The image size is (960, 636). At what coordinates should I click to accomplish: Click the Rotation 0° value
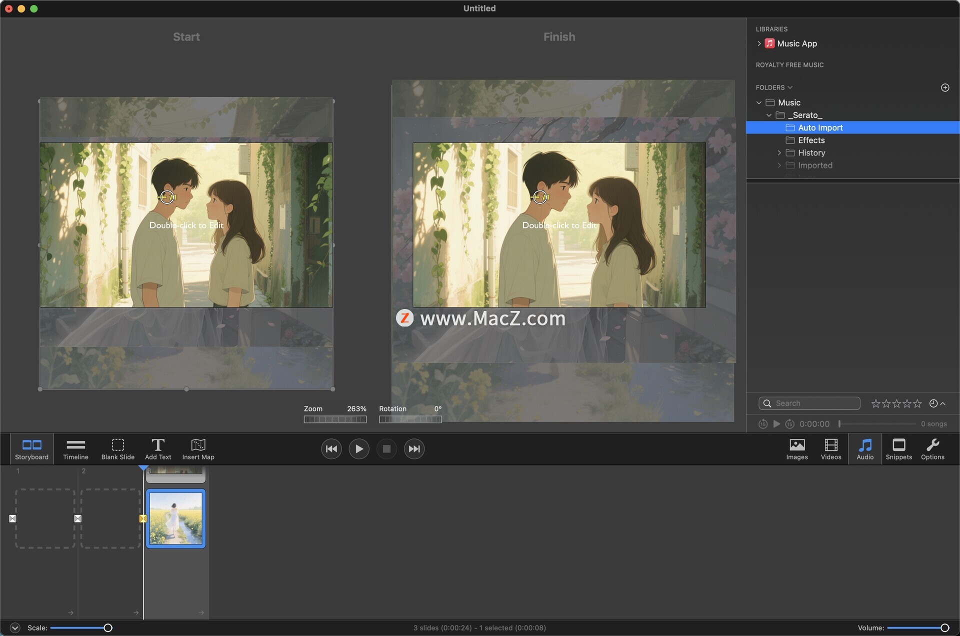[437, 409]
